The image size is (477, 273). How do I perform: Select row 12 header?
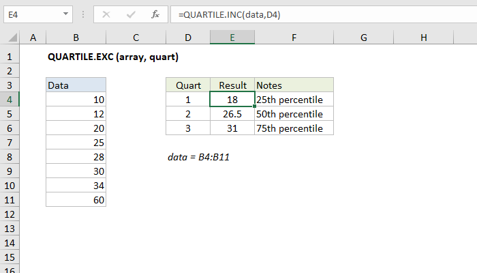[x=10, y=214]
